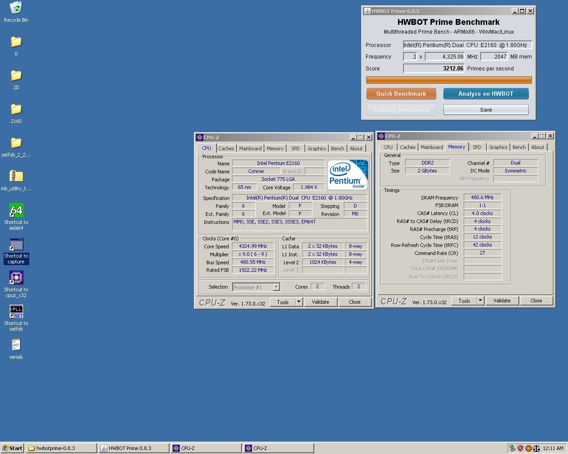568x454 pixels.
Task: Open the folder named 0
Action: [x=16, y=42]
